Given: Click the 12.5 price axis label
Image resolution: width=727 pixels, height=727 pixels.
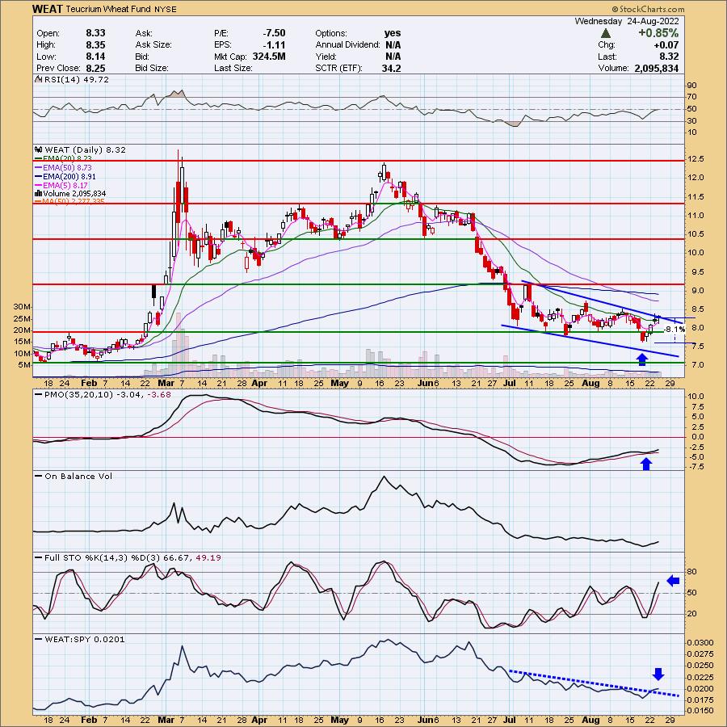Looking at the screenshot, I should click(x=695, y=159).
